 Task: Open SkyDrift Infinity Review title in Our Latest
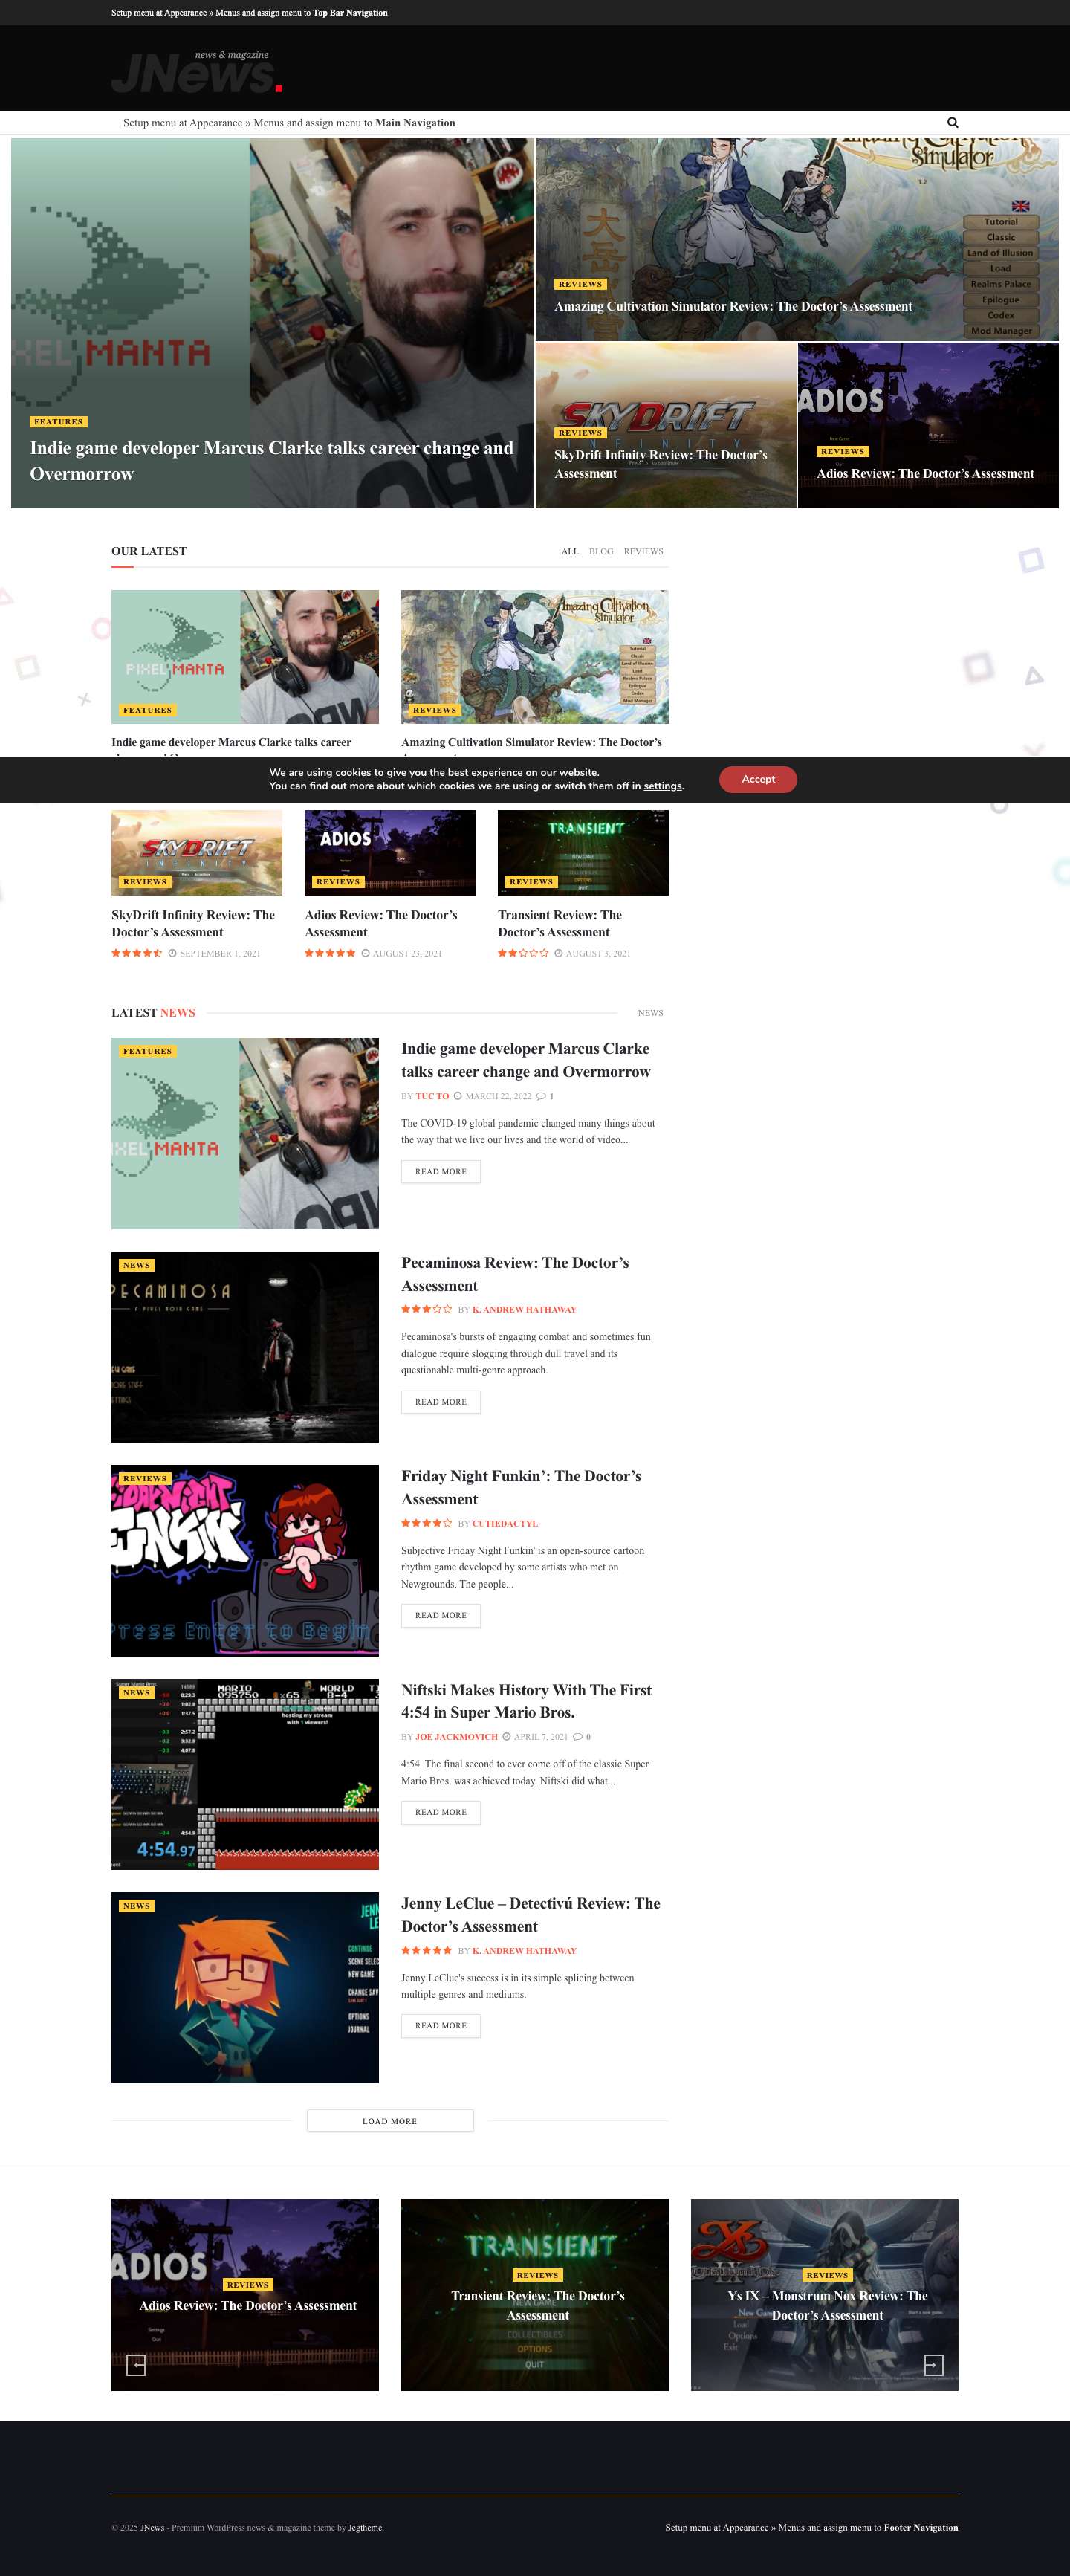(x=193, y=923)
